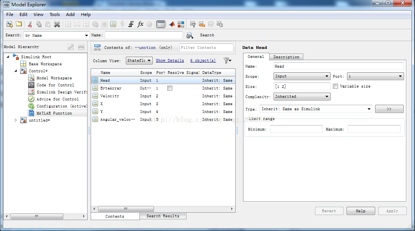Click the Help button
The width and height of the screenshot is (415, 231).
pos(361,211)
